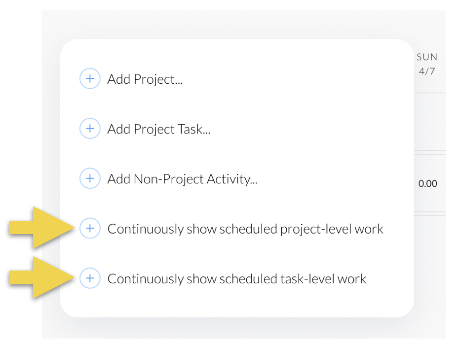
Task: Click the plus icon for Add Non-Project Activity
Action: (90, 178)
